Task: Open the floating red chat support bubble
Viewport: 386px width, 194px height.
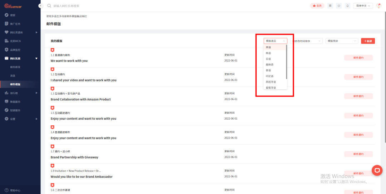Action: [377, 171]
